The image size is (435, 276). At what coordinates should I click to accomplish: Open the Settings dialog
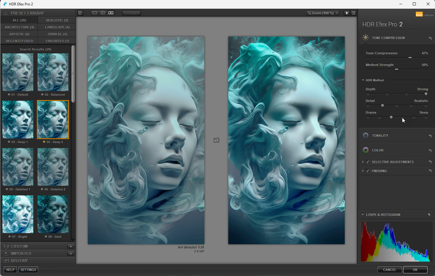coord(28,270)
